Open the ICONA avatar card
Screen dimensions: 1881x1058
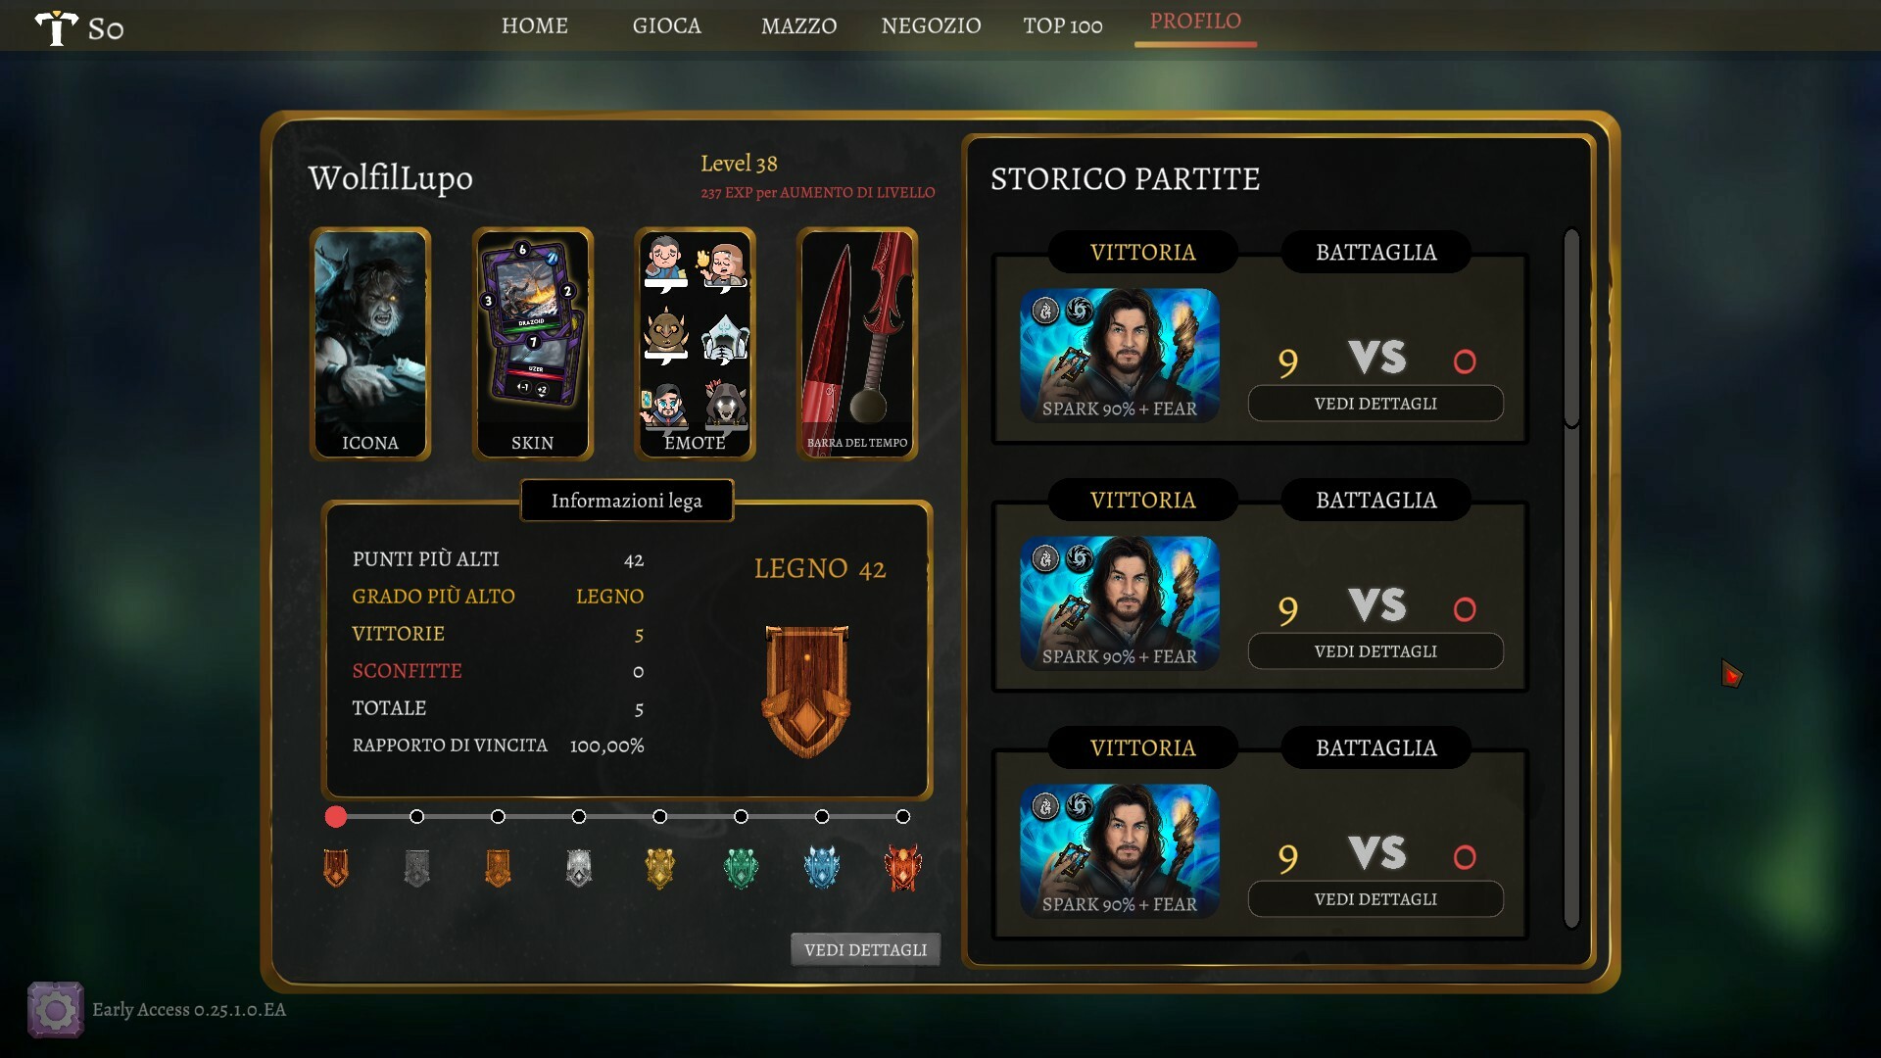pos(370,344)
